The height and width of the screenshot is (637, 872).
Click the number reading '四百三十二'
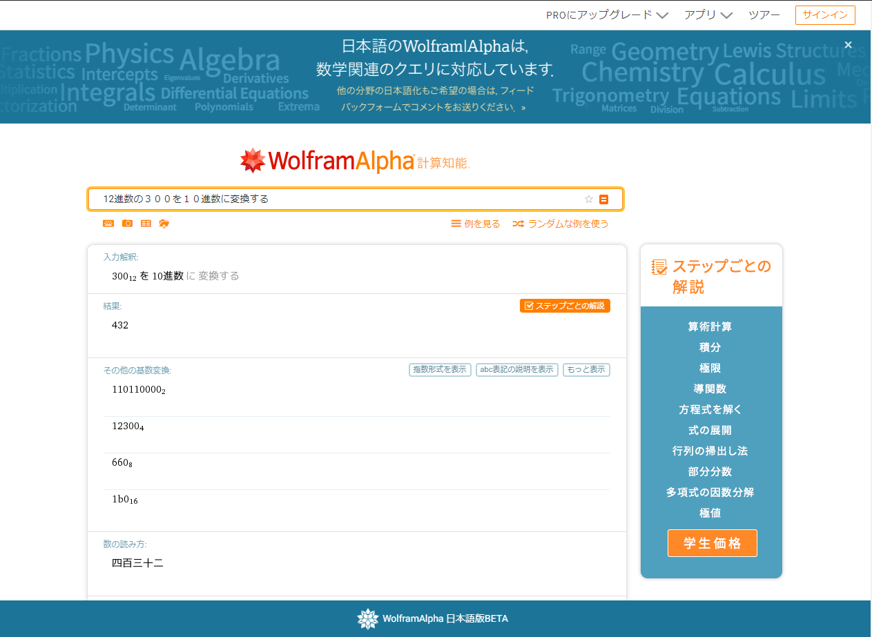138,563
